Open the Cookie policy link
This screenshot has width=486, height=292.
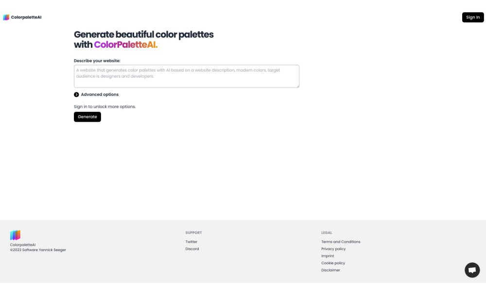pyautogui.click(x=333, y=263)
